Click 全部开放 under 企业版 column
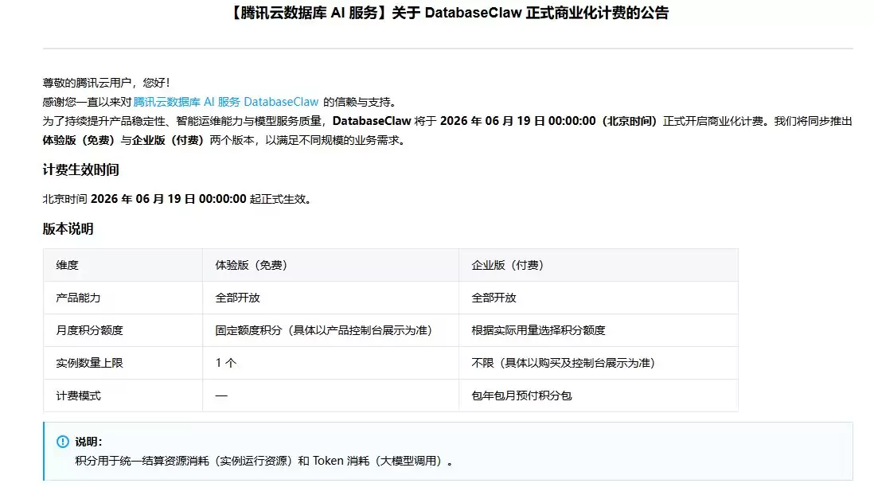The height and width of the screenshot is (487, 874). [494, 298]
